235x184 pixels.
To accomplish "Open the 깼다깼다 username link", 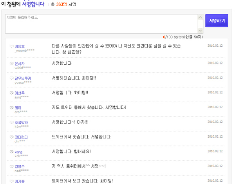I will click(x=21, y=137).
